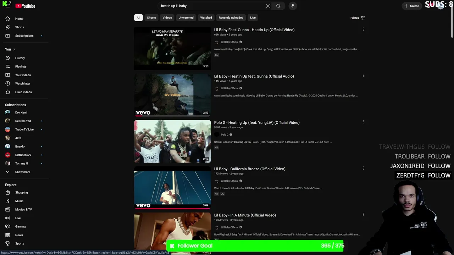Open the search Filters menu

point(358,18)
